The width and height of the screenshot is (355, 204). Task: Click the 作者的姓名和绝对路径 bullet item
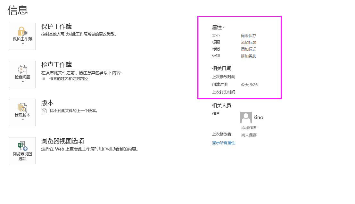69,79
